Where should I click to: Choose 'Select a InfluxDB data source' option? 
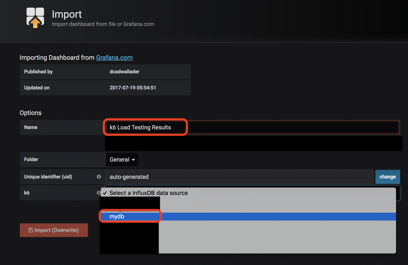[x=248, y=193]
